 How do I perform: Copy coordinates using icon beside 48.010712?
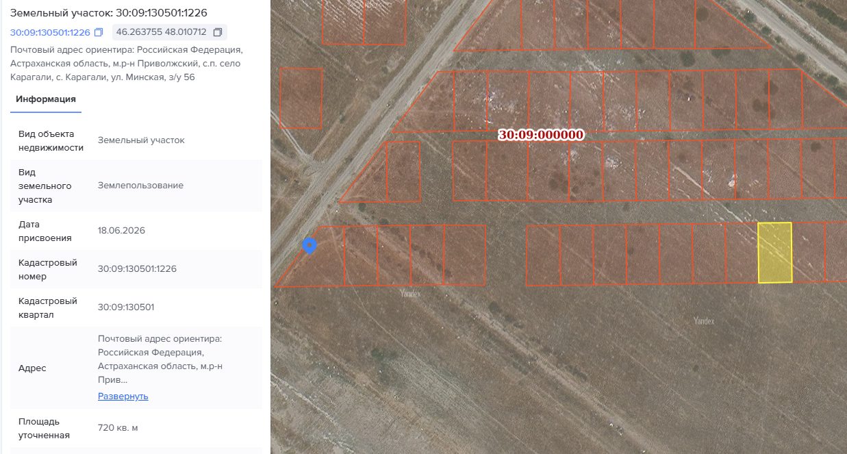point(218,32)
